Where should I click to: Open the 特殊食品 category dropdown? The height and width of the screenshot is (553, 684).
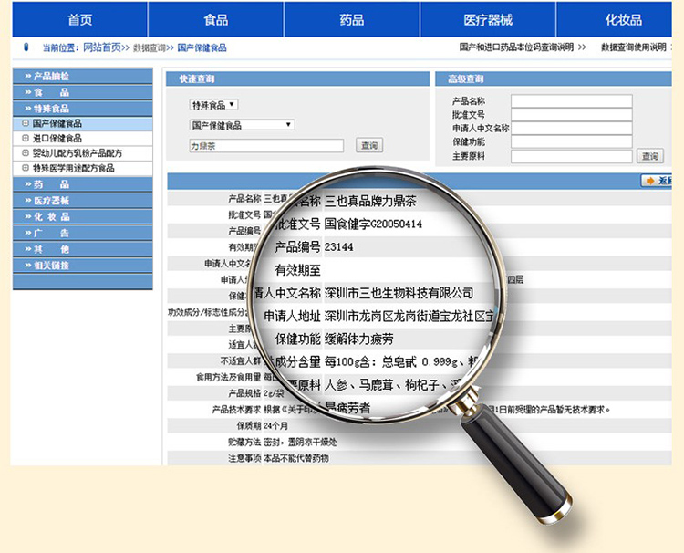213,105
